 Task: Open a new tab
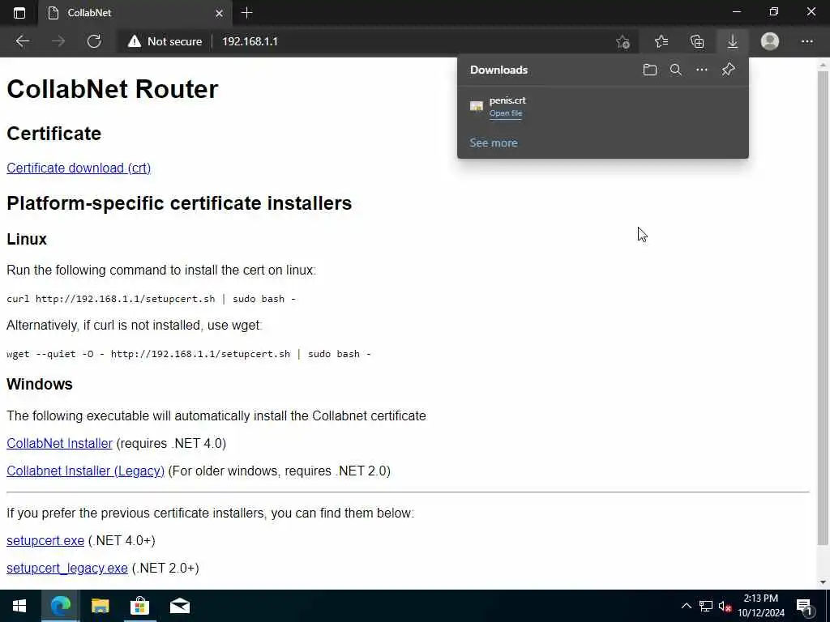point(246,13)
